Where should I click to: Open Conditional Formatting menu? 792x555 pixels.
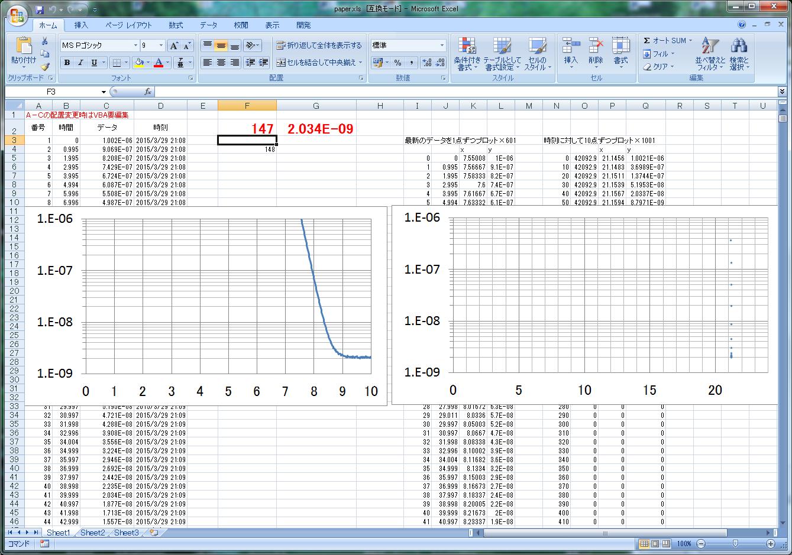tap(468, 54)
